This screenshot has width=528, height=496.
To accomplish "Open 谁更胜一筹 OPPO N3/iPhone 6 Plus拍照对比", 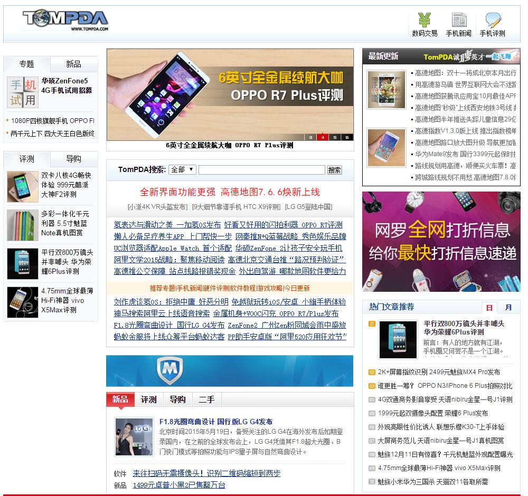I will pyautogui.click(x=445, y=386).
